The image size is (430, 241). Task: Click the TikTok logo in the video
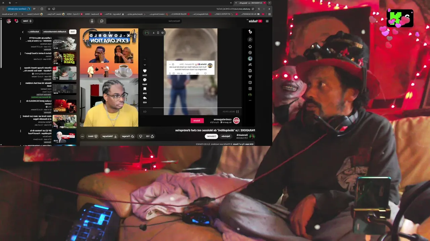pos(250,31)
